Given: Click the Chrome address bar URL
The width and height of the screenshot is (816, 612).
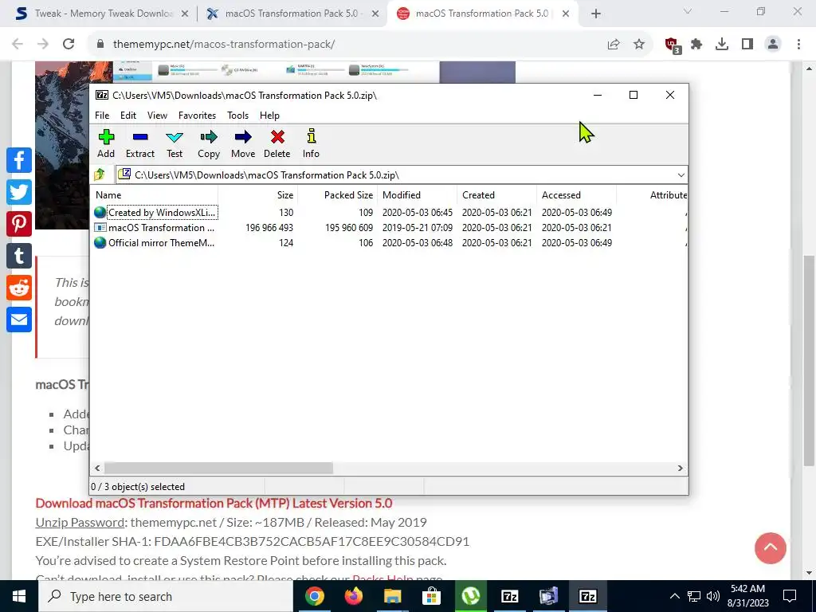Looking at the screenshot, I should point(224,45).
